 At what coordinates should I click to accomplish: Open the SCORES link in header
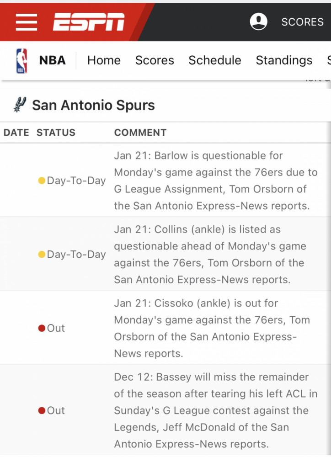[302, 22]
